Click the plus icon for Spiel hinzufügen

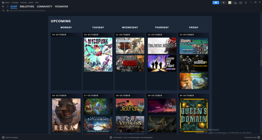(3, 138)
